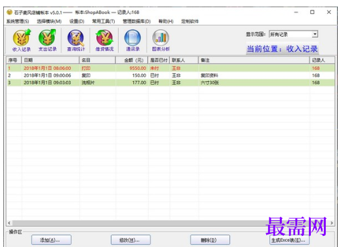
Task: Click the 生成Excel表(E)... button
Action: 289,240
